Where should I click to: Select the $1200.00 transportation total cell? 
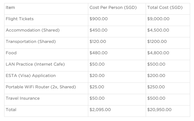(x=157, y=42)
